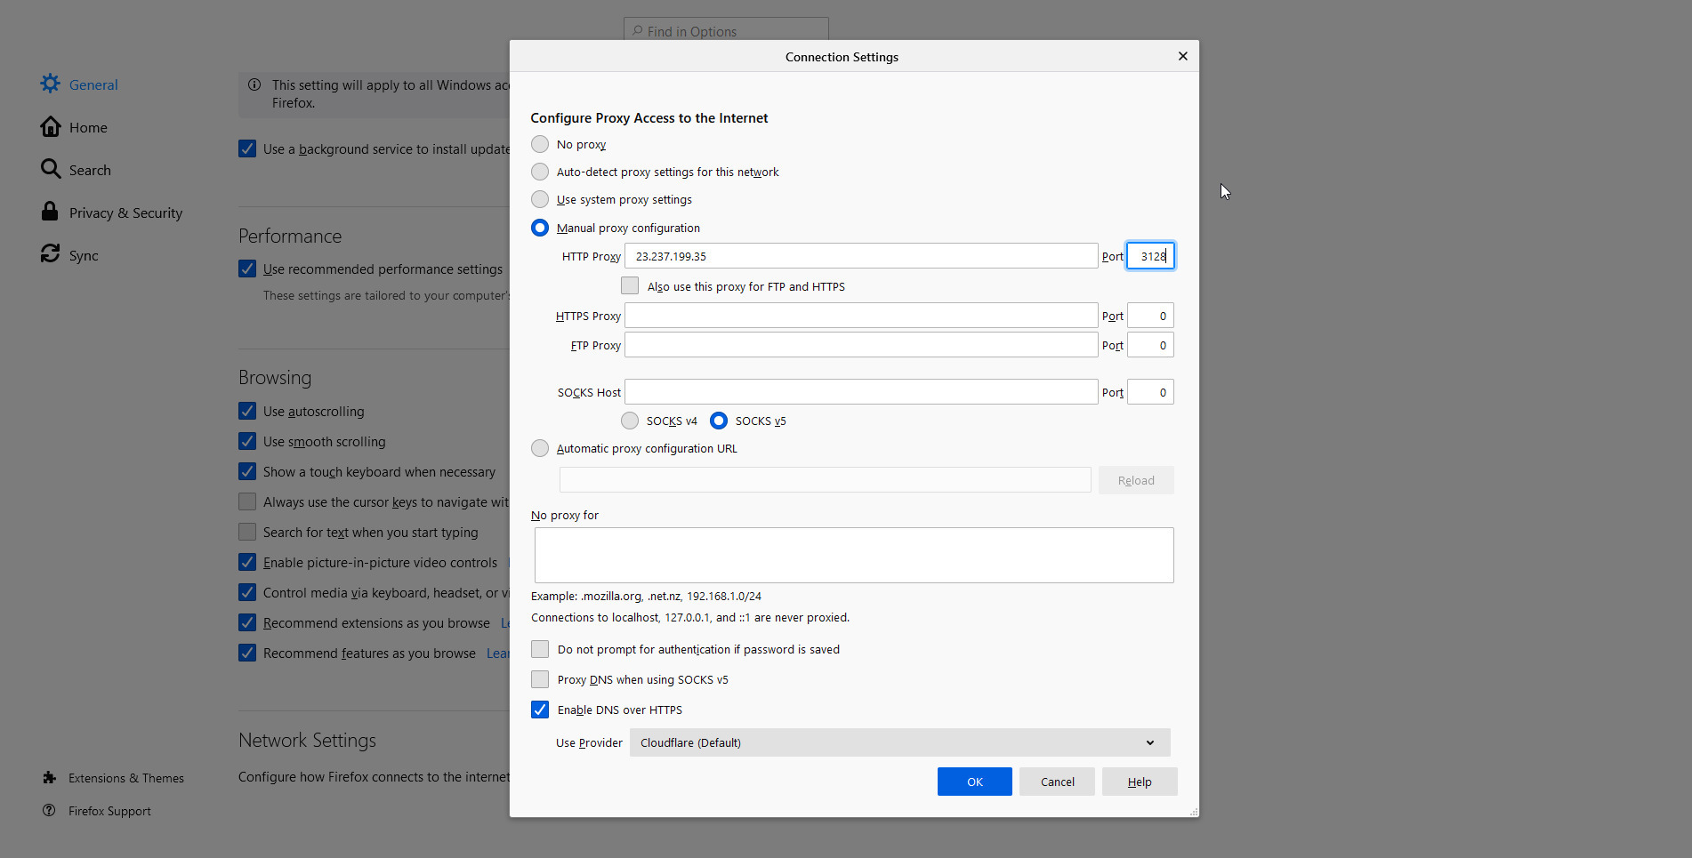This screenshot has height=858, width=1692.
Task: Open the Use Provider Cloudflare dropdown
Action: 899,742
